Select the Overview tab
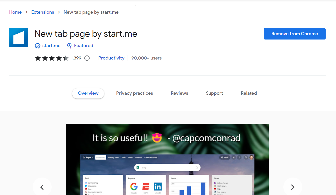Viewport: 336px width, 195px height. point(88,93)
